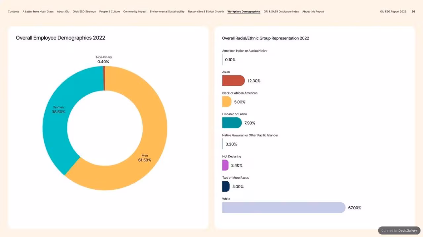Select the navy Two or More Races bar

(226, 186)
